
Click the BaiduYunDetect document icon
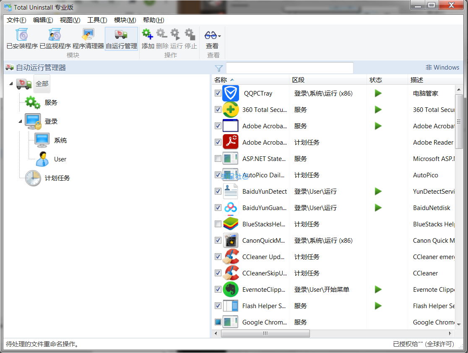pyautogui.click(x=231, y=191)
